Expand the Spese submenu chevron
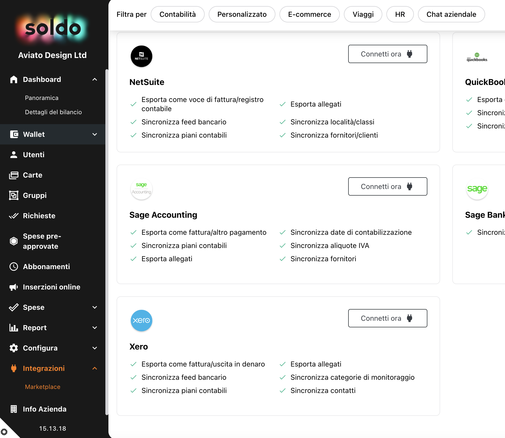The height and width of the screenshot is (438, 505). click(x=95, y=307)
